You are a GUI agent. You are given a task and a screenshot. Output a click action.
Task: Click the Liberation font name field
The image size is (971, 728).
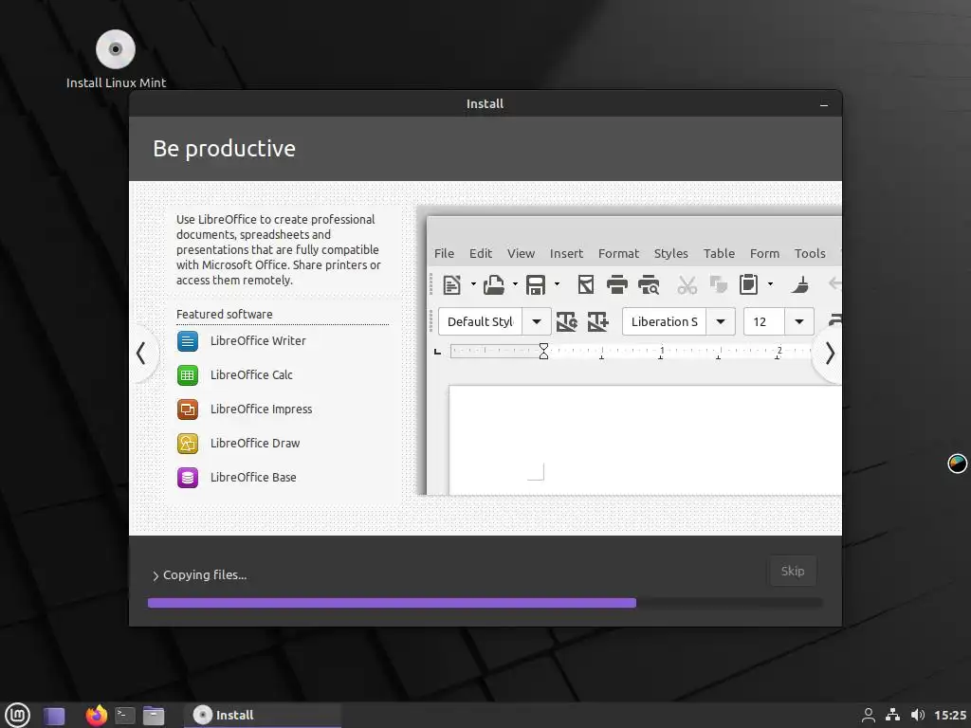665,322
